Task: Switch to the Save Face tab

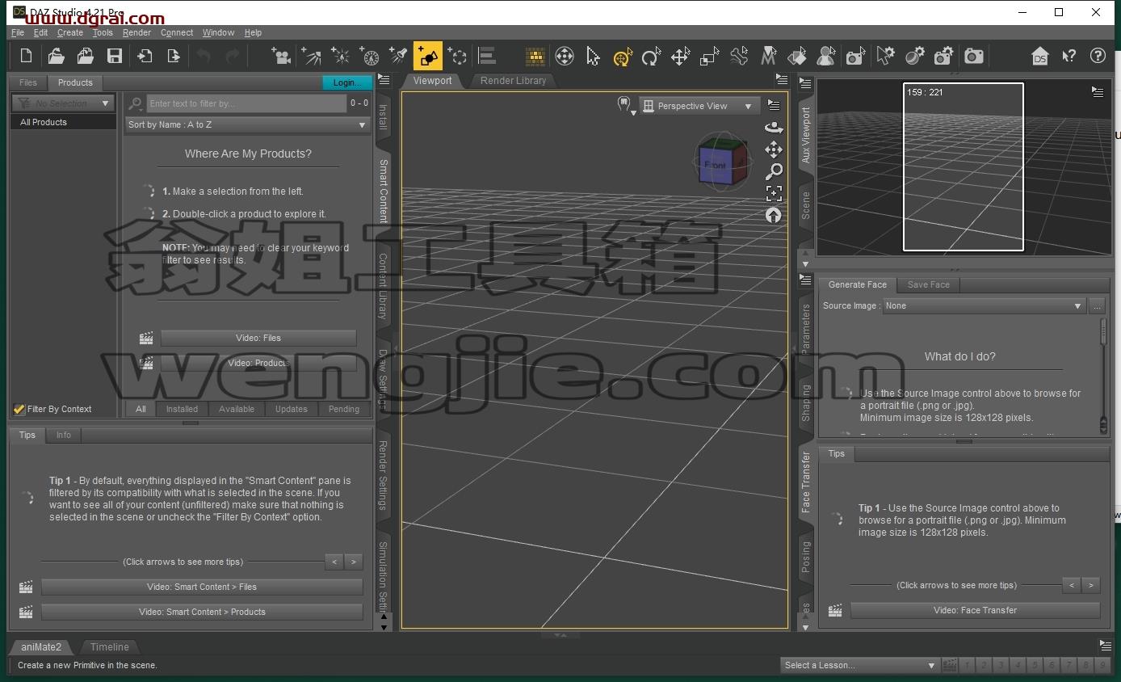Action: pos(928,284)
